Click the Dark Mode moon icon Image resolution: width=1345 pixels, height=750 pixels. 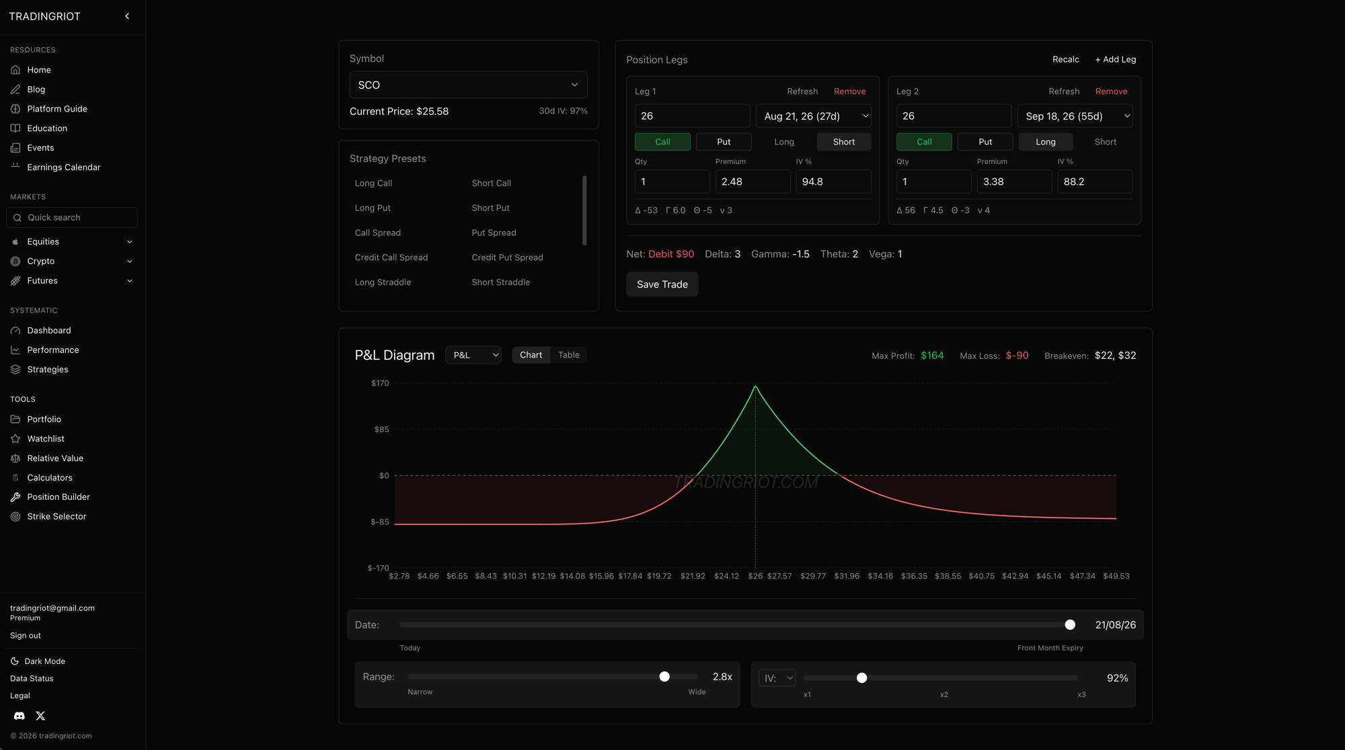click(x=15, y=661)
